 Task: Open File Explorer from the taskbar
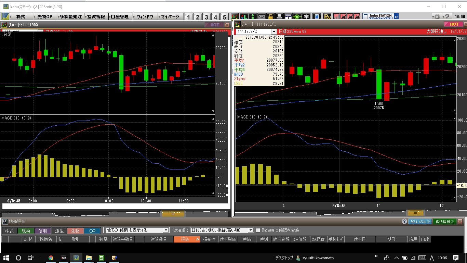89,258
